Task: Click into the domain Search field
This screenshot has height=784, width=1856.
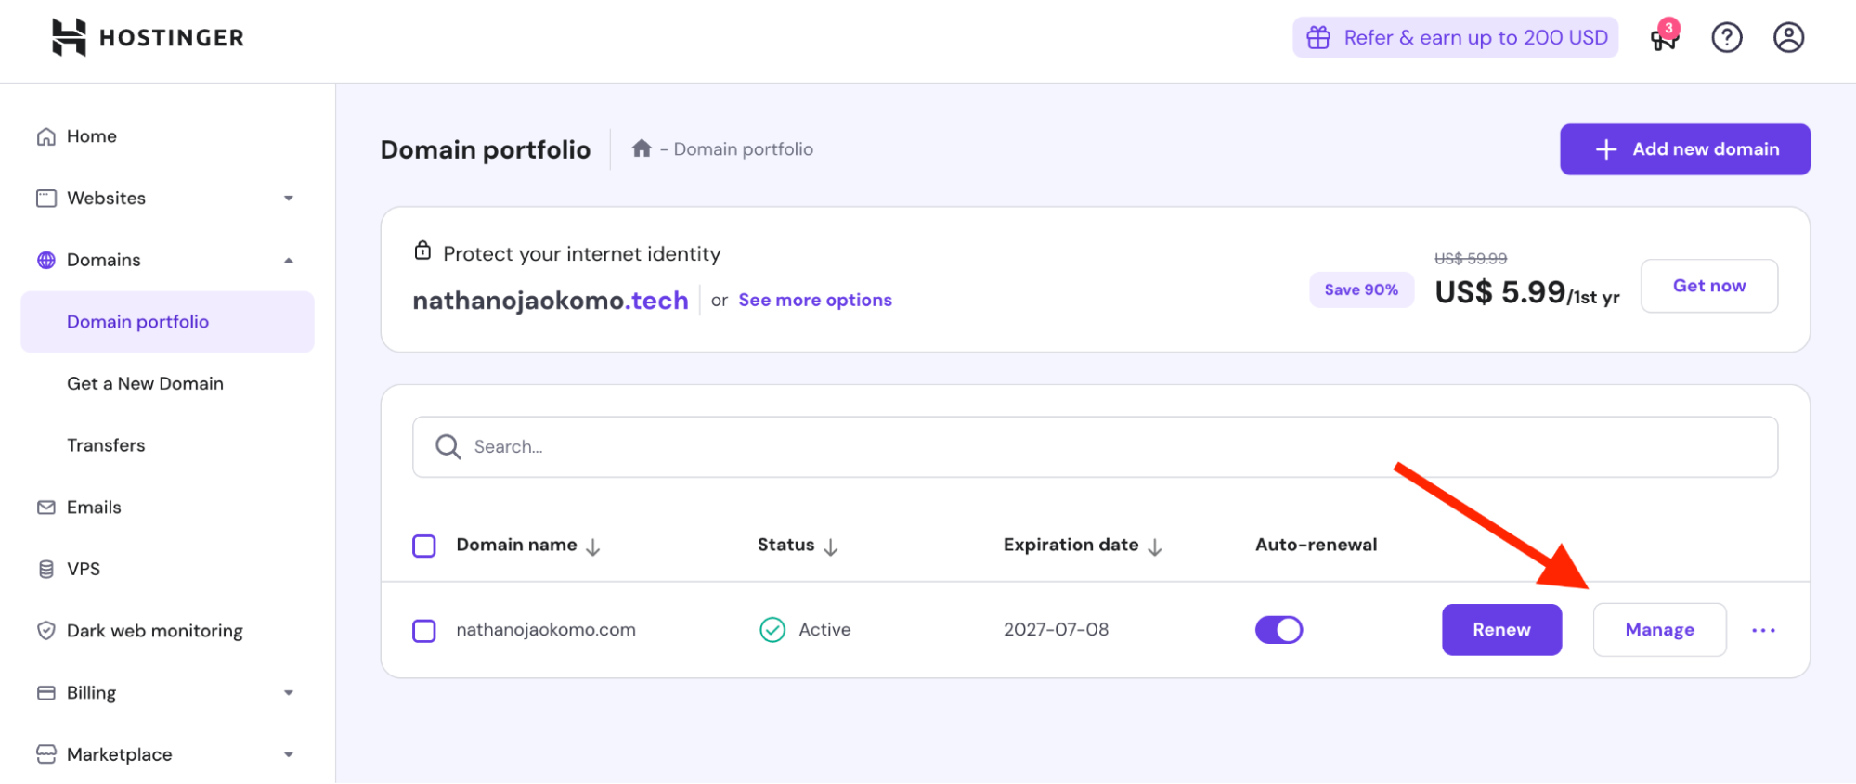Action: point(1095,447)
